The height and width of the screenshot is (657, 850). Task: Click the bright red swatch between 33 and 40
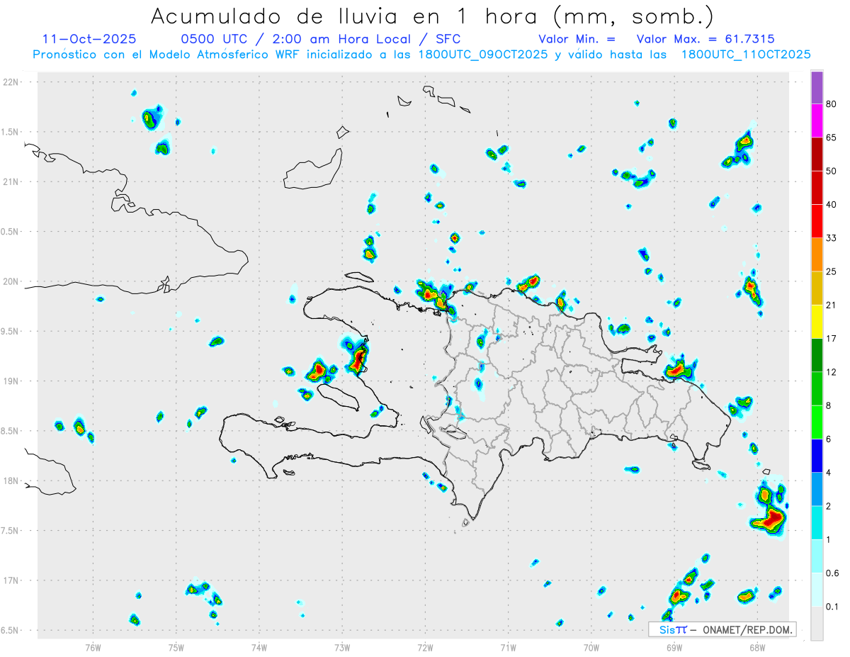tap(817, 221)
